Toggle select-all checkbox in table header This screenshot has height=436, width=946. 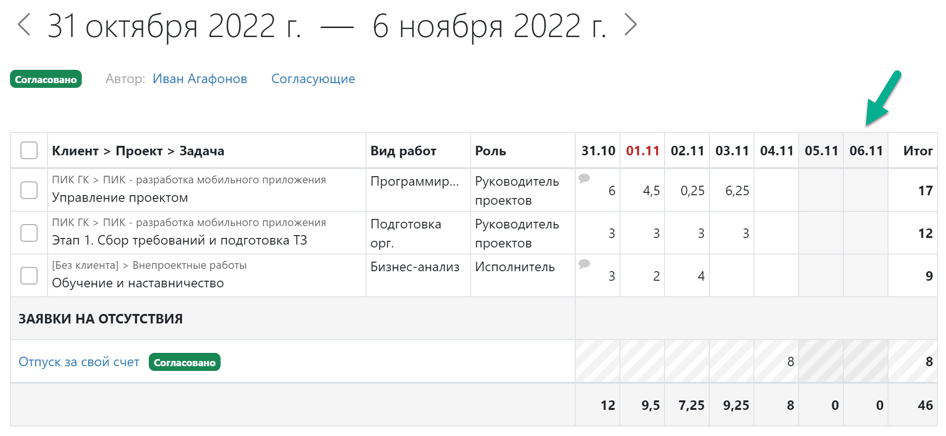pyautogui.click(x=29, y=151)
